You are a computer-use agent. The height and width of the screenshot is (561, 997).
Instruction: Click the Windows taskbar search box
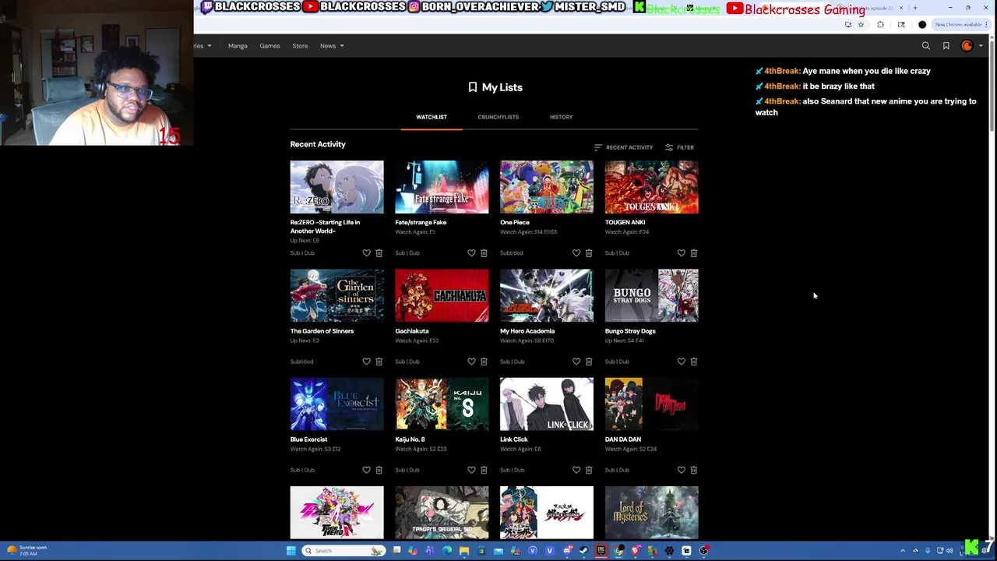(343, 551)
